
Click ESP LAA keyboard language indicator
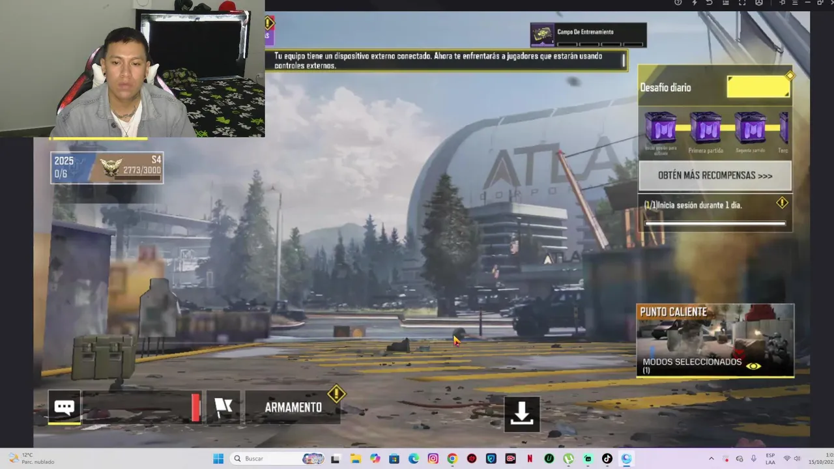coord(771,459)
